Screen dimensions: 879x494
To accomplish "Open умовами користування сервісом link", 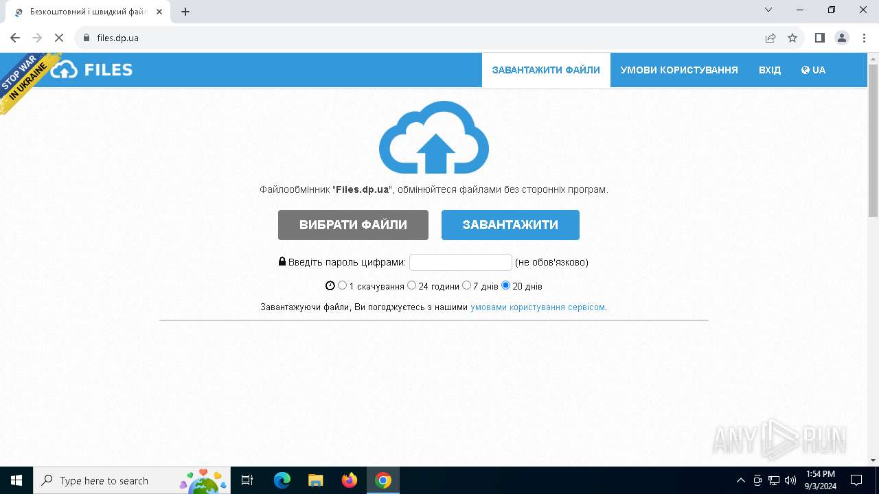I will tap(538, 307).
